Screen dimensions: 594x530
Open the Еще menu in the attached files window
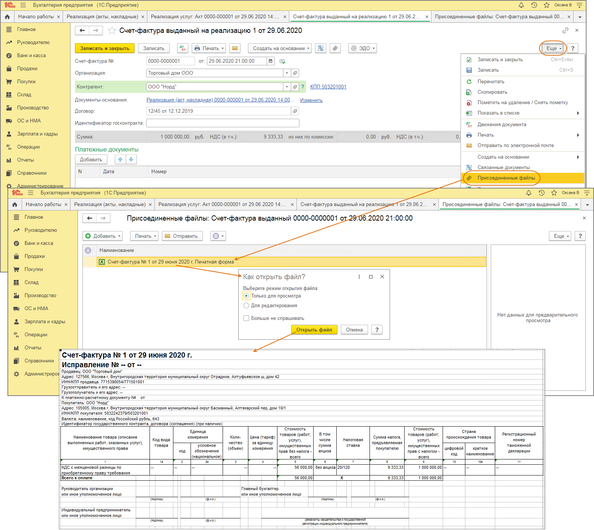560,236
